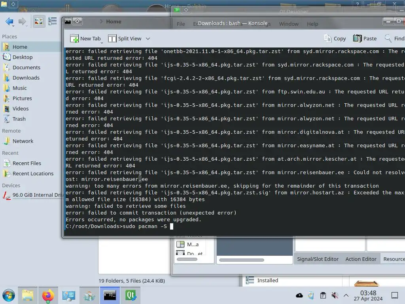Click the cloud updates tray icon
Image resolution: width=405 pixels, height=304 pixels.
tap(299, 295)
